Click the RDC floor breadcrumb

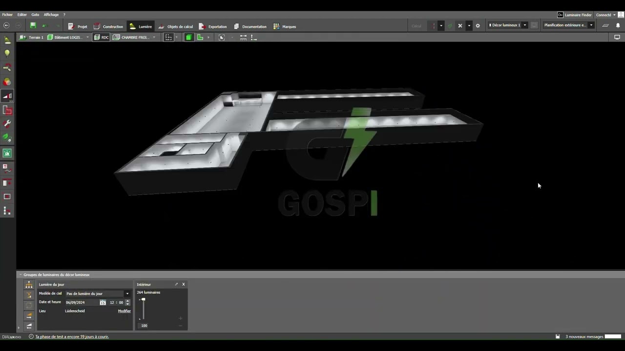coord(102,38)
